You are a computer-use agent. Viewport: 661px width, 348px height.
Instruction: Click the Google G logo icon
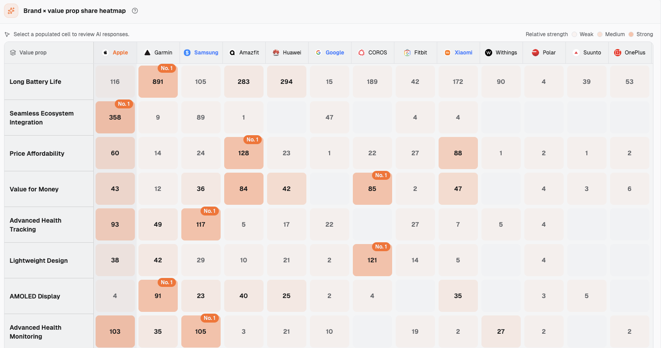318,53
